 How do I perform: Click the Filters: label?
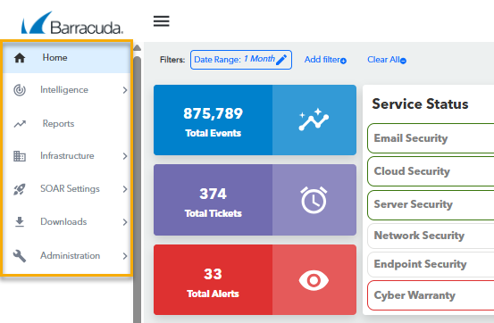tap(172, 60)
